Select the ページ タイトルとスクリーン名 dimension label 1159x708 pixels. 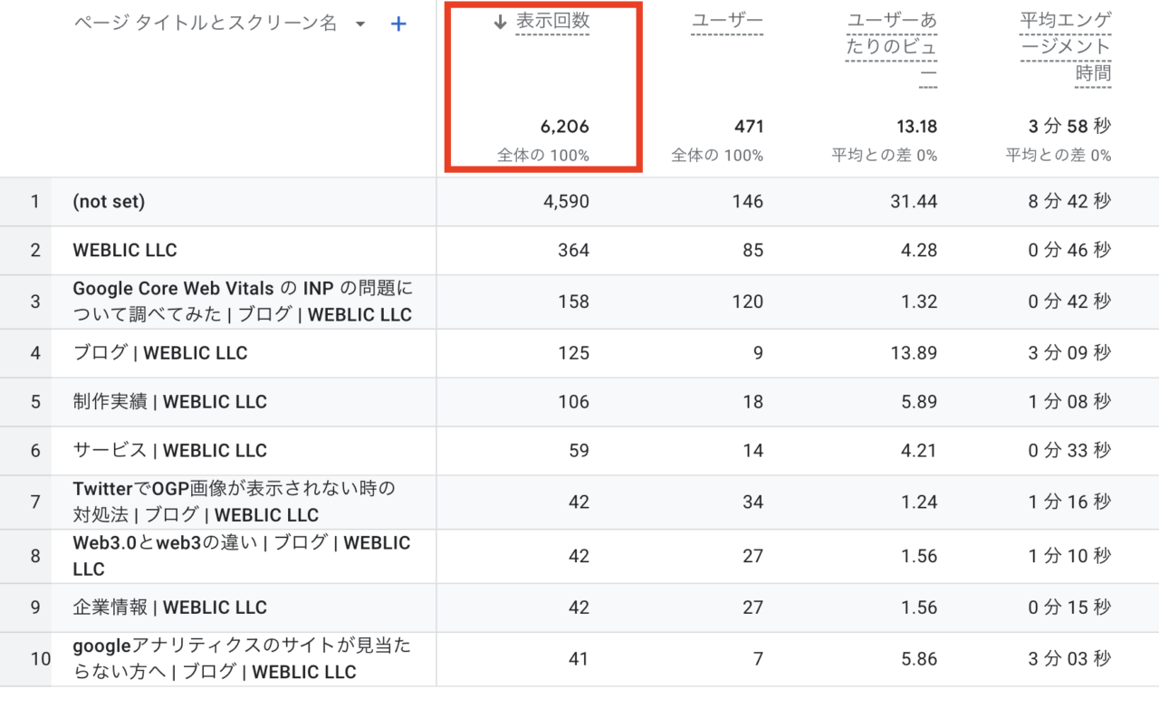[206, 24]
